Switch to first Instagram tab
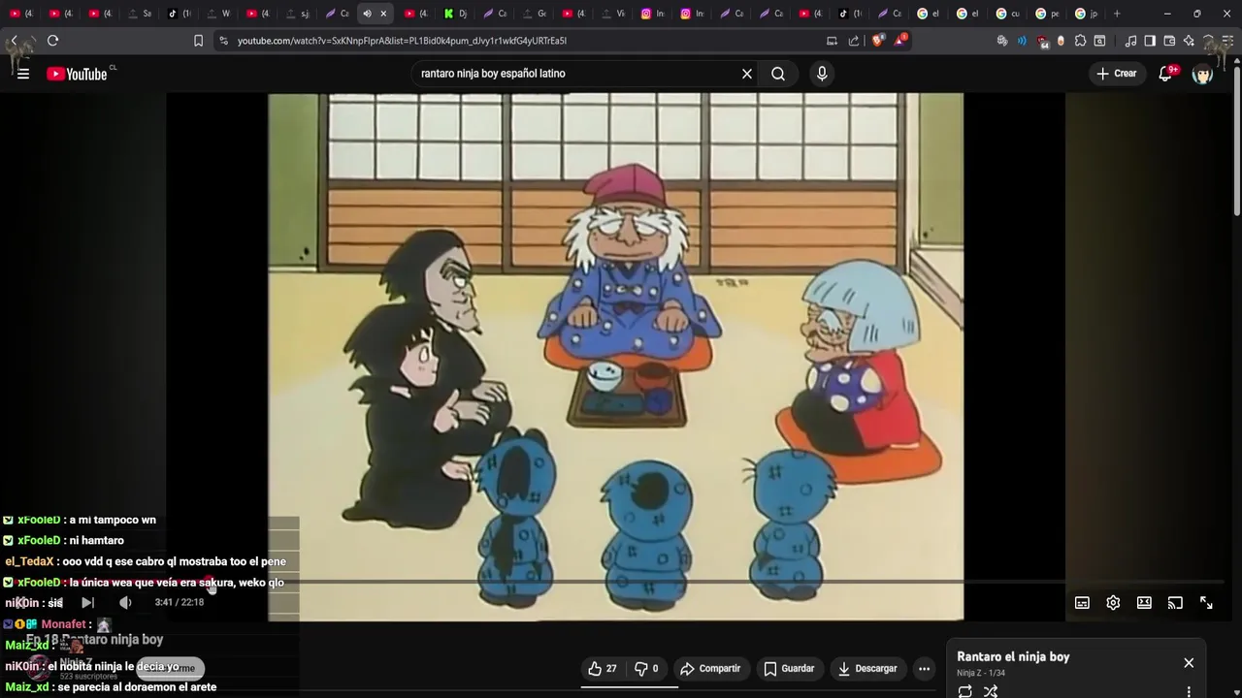The image size is (1242, 698). tap(653, 14)
